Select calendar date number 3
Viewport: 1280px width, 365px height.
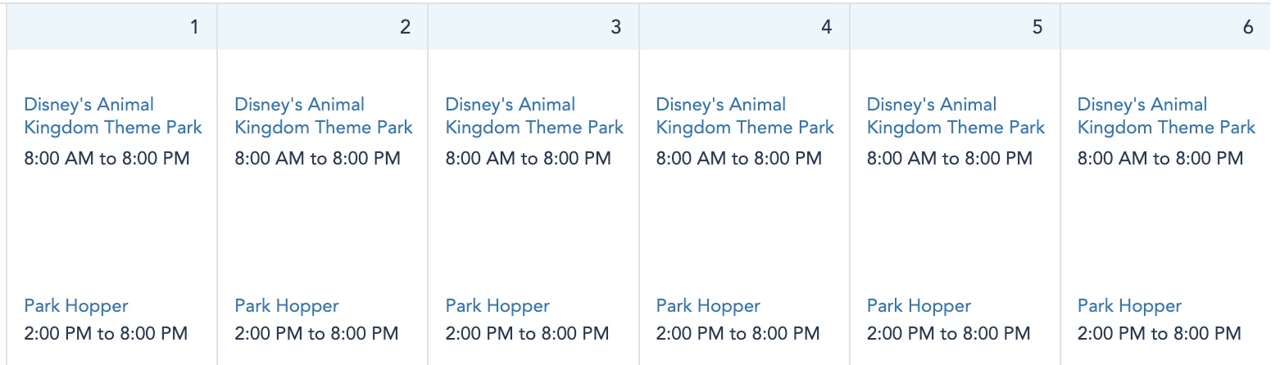(x=615, y=27)
